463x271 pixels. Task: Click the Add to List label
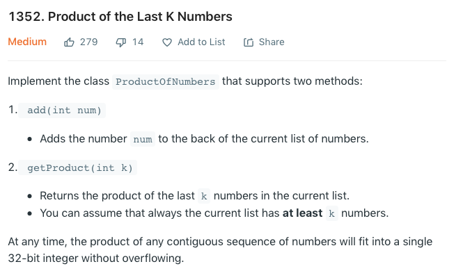[201, 42]
